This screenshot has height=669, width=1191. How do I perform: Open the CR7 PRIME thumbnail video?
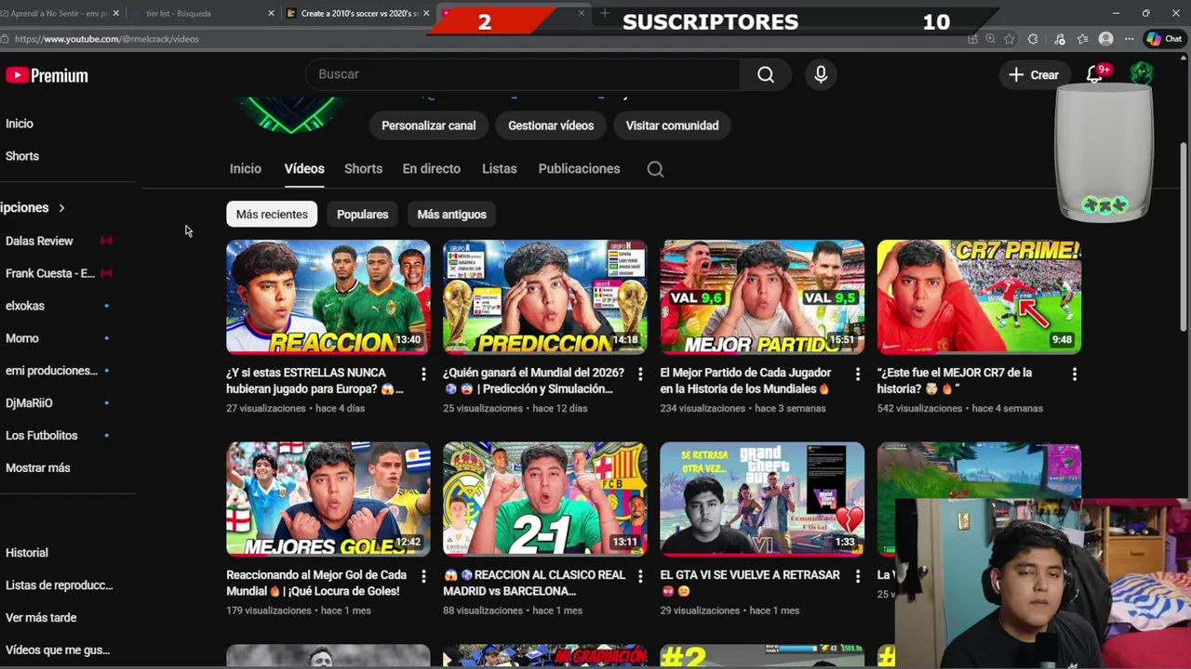click(979, 297)
